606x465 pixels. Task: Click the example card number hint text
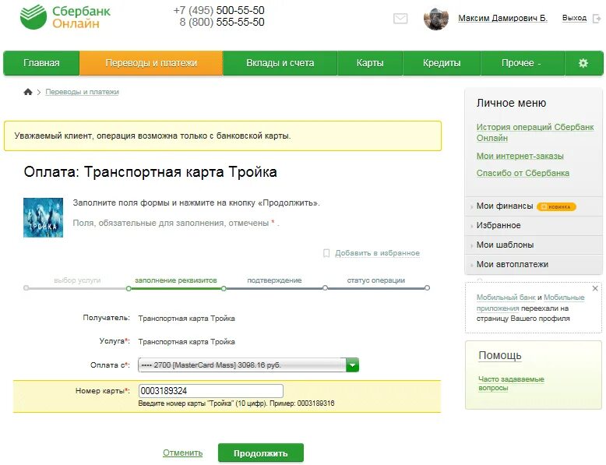(x=236, y=403)
